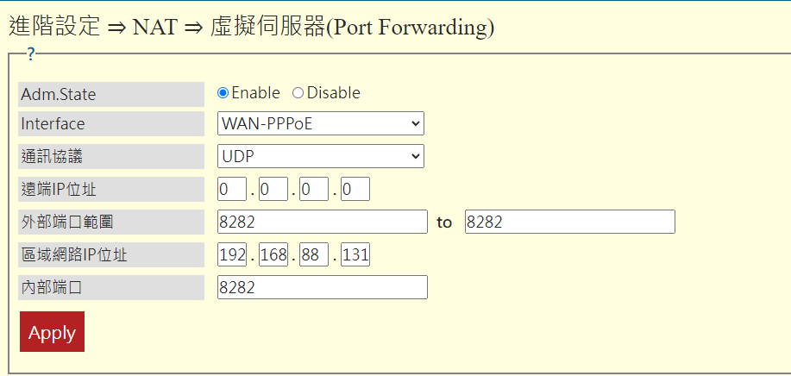Click the third octet of 遠端IP位址
Screen dimensions: 791x376
click(314, 189)
